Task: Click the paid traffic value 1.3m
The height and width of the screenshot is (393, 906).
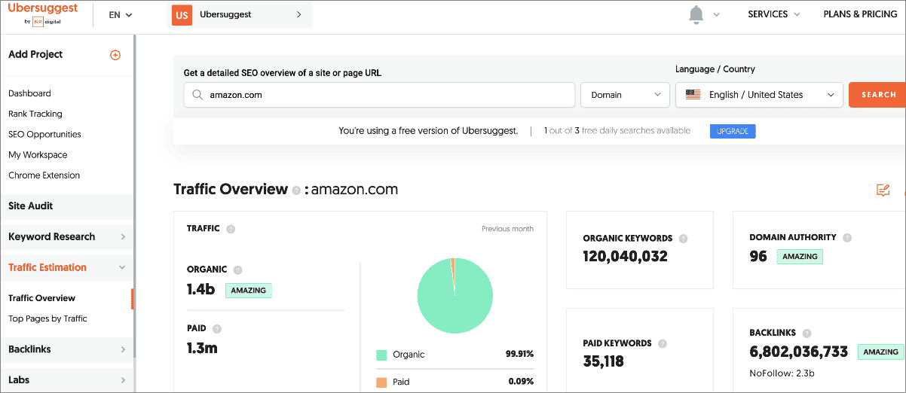Action: 202,348
